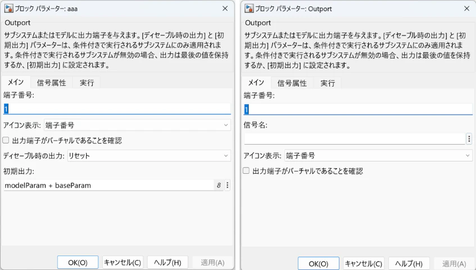Open the three-dot menu beside 初期出力 field
This screenshot has height=270, width=476.
(228, 185)
